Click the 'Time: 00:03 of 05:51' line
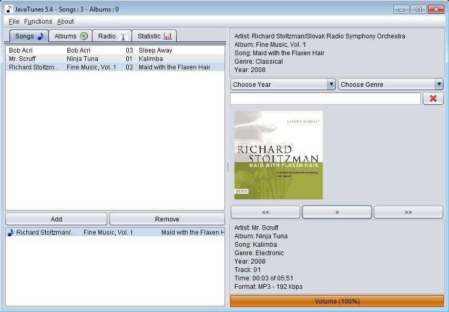 tap(264, 278)
